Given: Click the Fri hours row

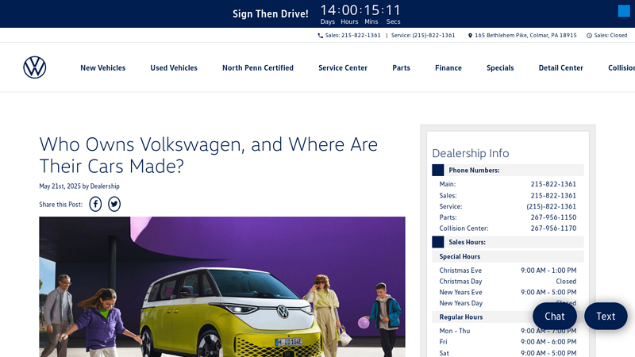Looking at the screenshot, I should click(x=508, y=342).
